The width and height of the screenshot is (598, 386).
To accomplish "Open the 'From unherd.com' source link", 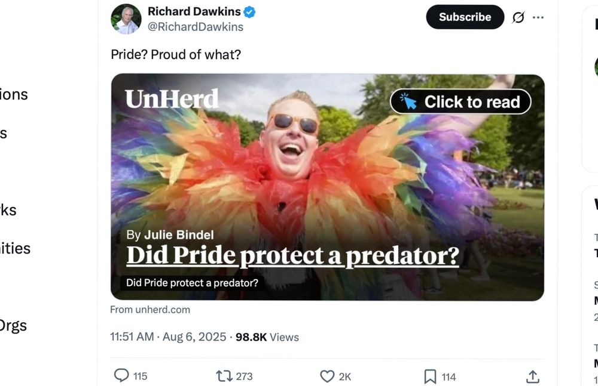I will (150, 310).
